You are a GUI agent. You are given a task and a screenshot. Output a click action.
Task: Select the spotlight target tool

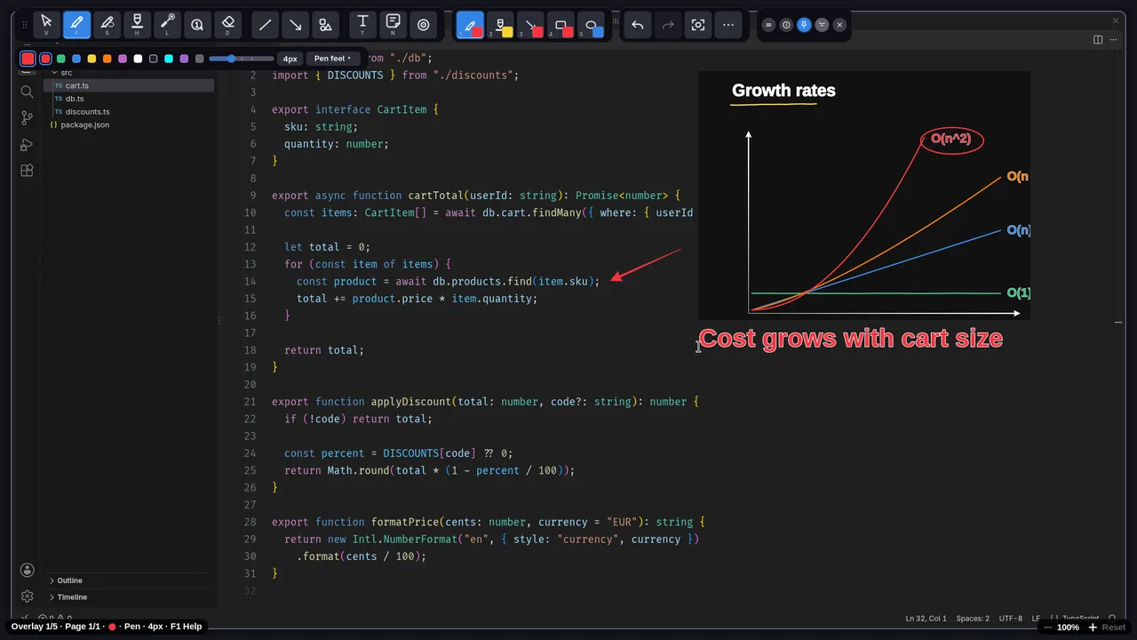click(x=423, y=25)
